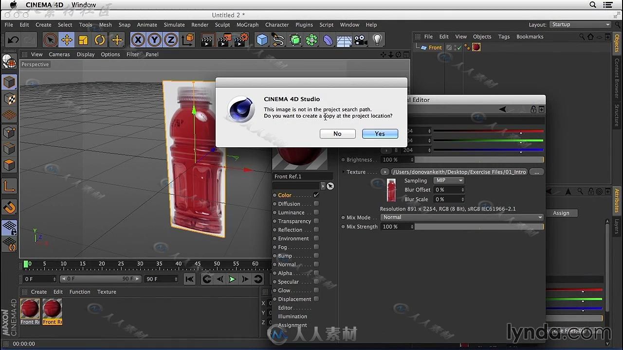Open the deformer objects icon
623x350 pixels.
(x=328, y=40)
